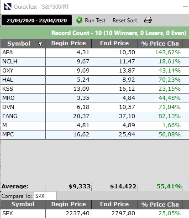The image size is (189, 218).
Task: Click the SPX comparison row symbol
Action: 8,213
